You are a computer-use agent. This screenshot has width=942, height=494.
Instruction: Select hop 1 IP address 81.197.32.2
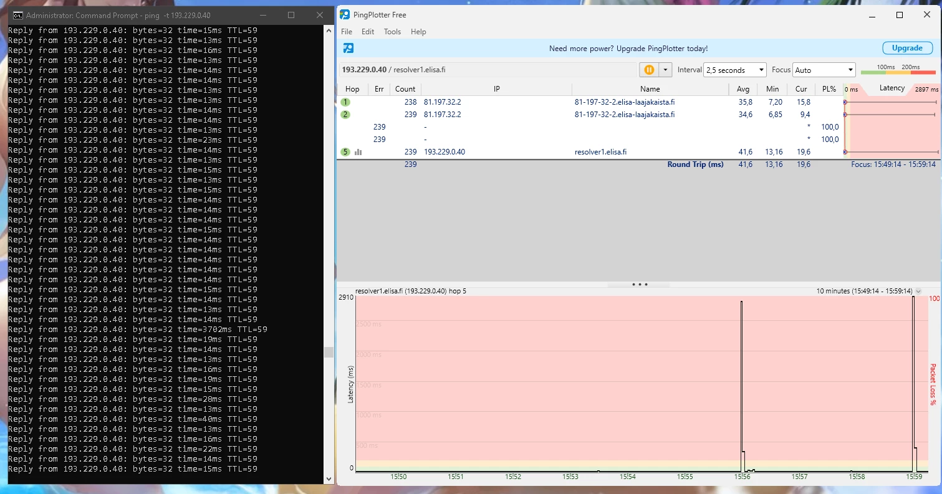(443, 102)
